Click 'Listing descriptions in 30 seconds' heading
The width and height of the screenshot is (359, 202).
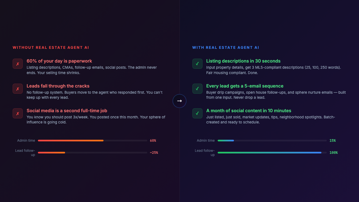pyautogui.click(x=243, y=61)
